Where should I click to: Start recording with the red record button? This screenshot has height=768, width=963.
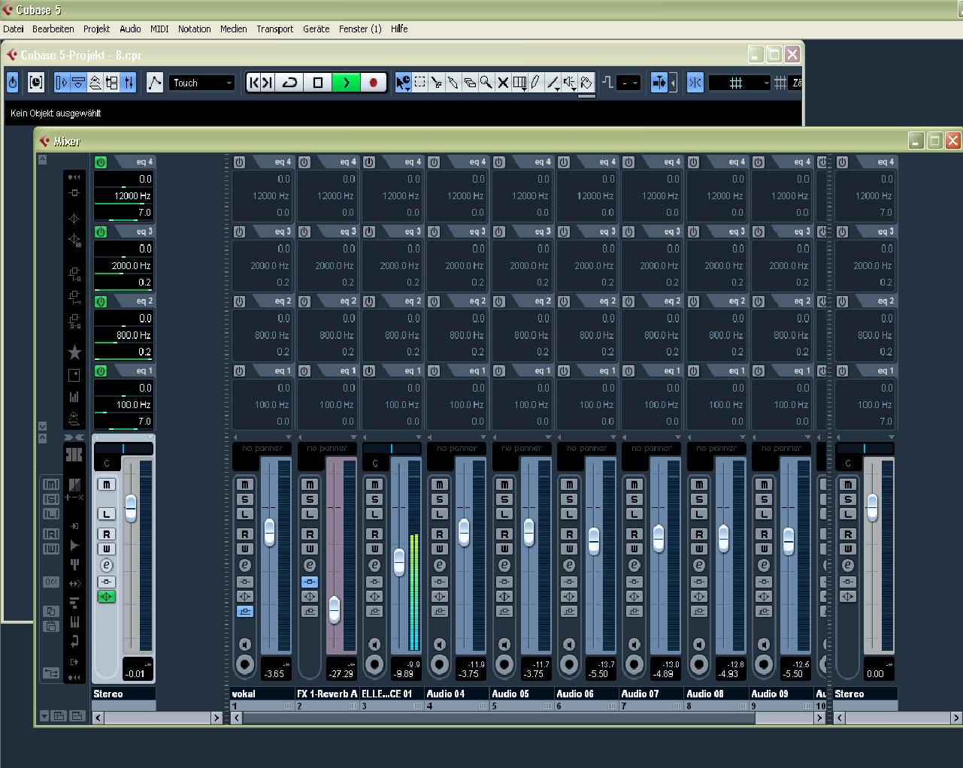tap(373, 83)
